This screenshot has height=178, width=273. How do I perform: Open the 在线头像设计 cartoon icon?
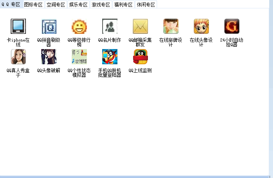pos(201,26)
